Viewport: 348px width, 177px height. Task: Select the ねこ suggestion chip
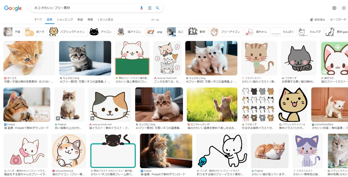(177, 32)
